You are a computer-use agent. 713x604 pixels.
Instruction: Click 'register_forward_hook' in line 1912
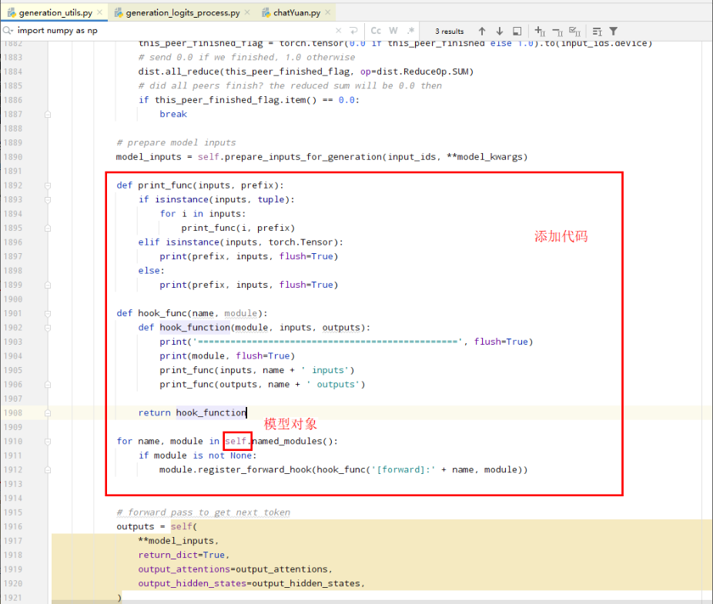(255, 469)
